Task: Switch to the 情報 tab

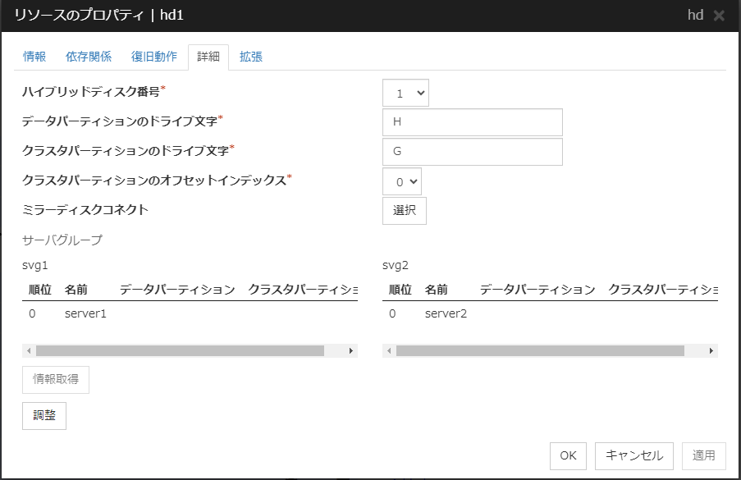Action: (34, 57)
